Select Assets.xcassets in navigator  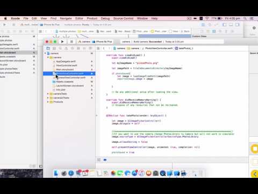click(x=69, y=81)
